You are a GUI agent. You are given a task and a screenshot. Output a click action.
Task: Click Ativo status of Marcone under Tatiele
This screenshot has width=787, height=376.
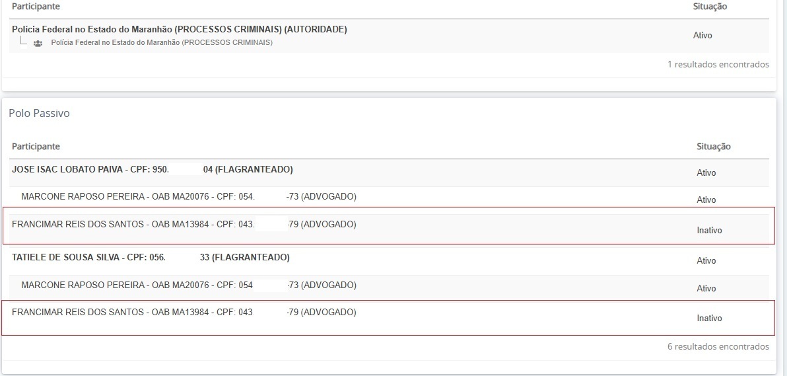click(706, 289)
